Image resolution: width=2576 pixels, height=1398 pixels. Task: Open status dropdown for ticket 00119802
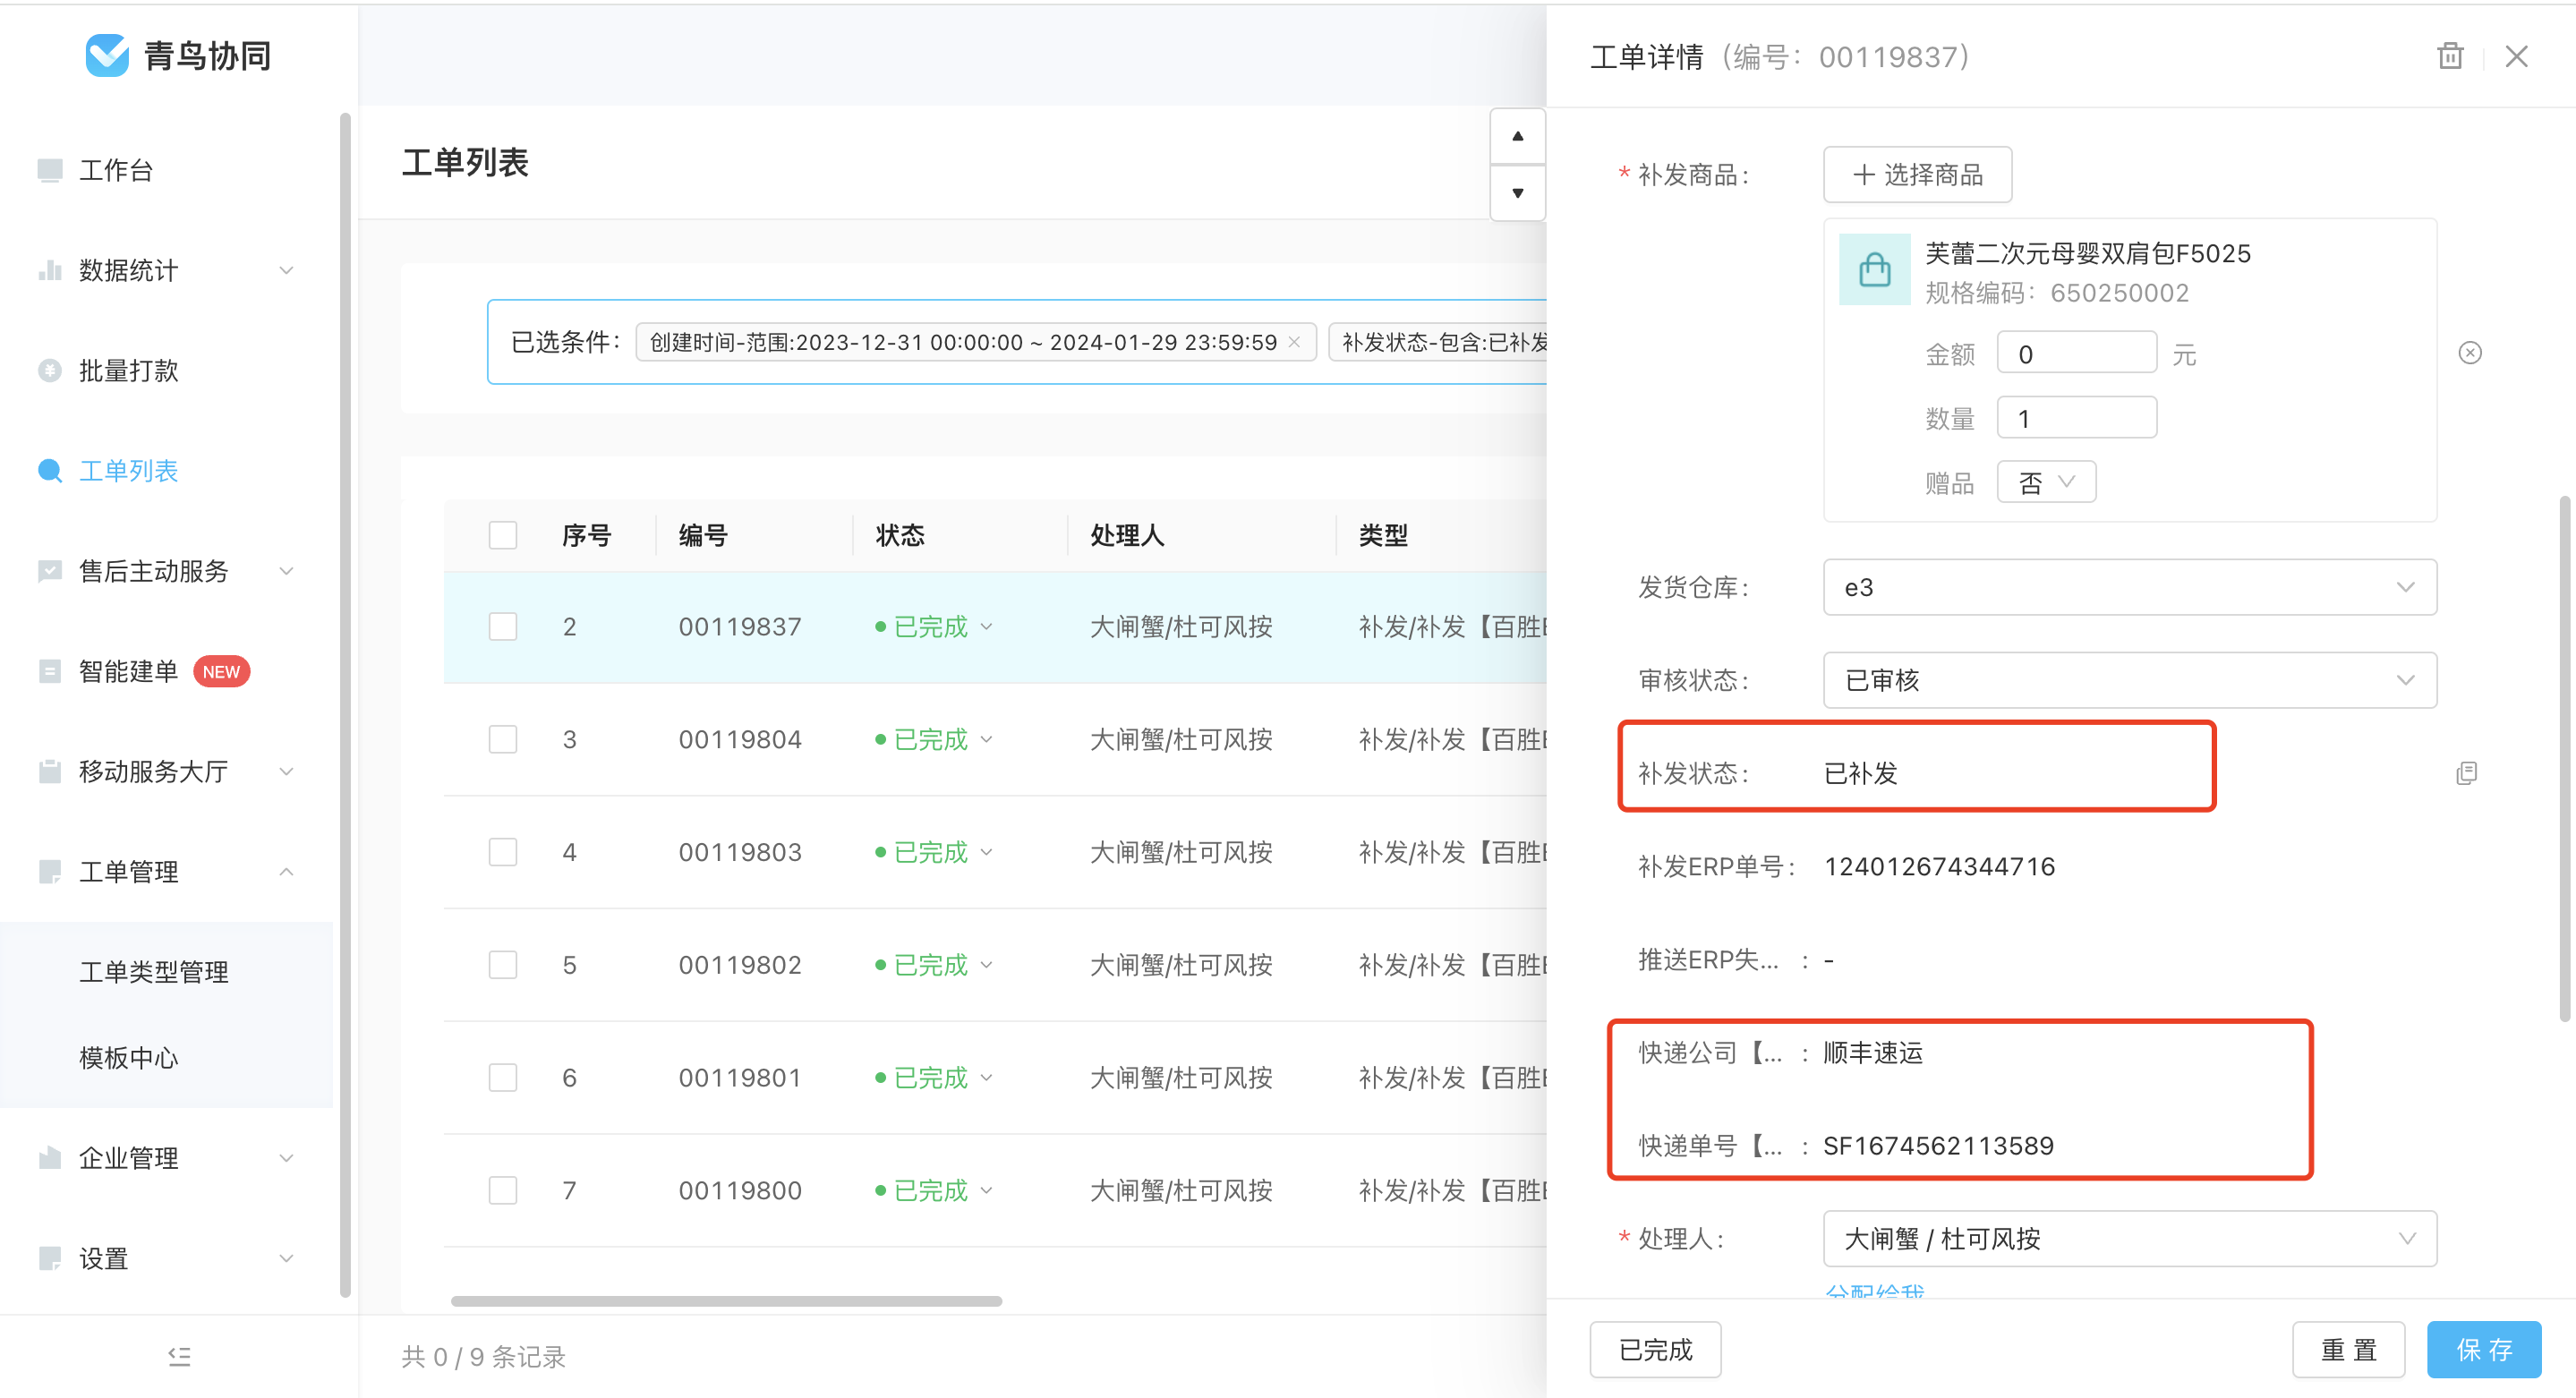click(x=987, y=966)
